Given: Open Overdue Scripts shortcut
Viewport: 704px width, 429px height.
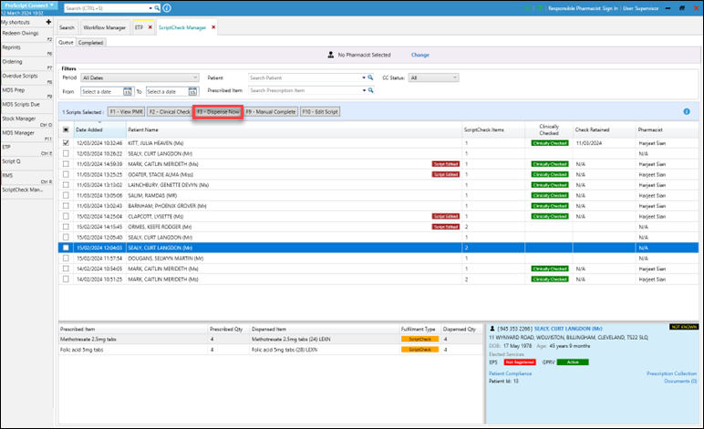Looking at the screenshot, I should point(27,78).
